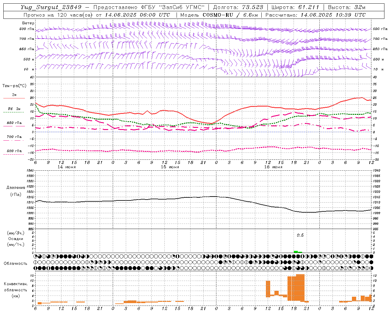
Task: Click the 14 июня date label
Action: point(67,167)
